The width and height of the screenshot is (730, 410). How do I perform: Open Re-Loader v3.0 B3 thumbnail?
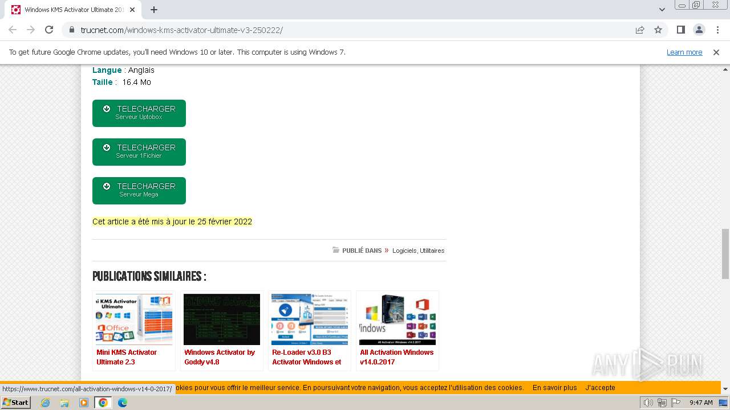point(310,319)
